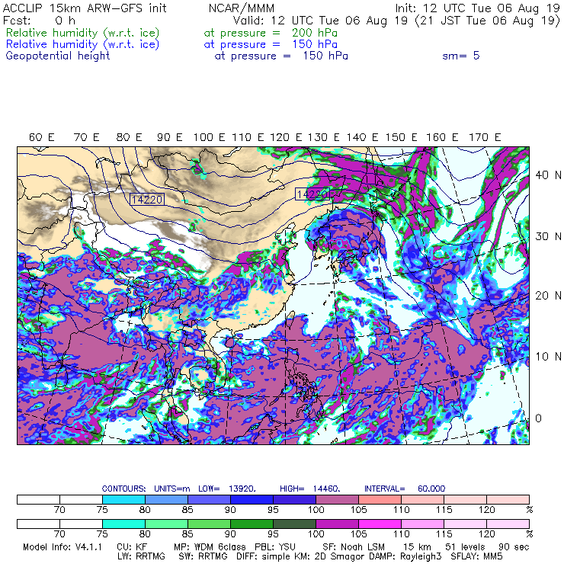
Task: Click the "MP: WDM 6class" model setting
Action: (x=210, y=547)
